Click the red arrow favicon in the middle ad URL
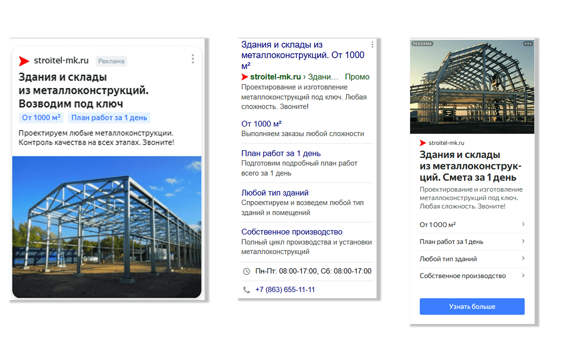The width and height of the screenshot is (566, 348). point(244,77)
